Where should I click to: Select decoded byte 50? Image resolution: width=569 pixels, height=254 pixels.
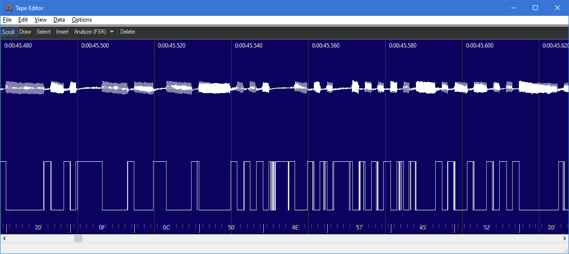[231, 228]
